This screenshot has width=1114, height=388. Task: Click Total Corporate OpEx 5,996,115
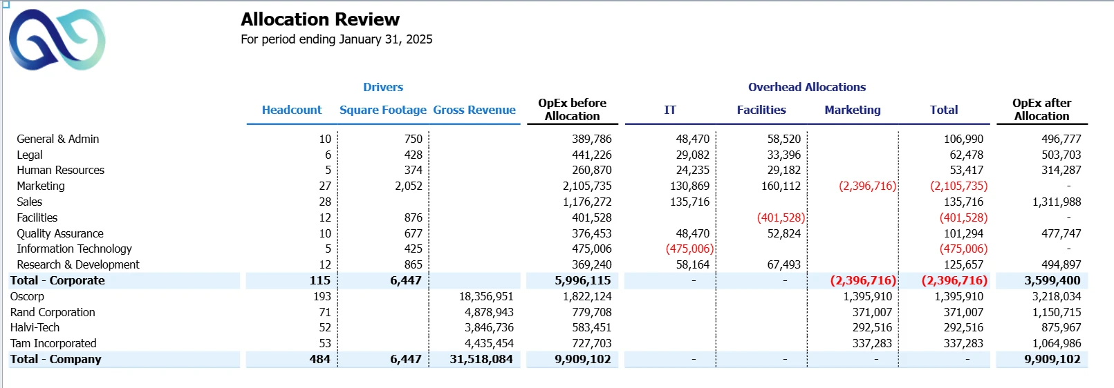point(583,280)
